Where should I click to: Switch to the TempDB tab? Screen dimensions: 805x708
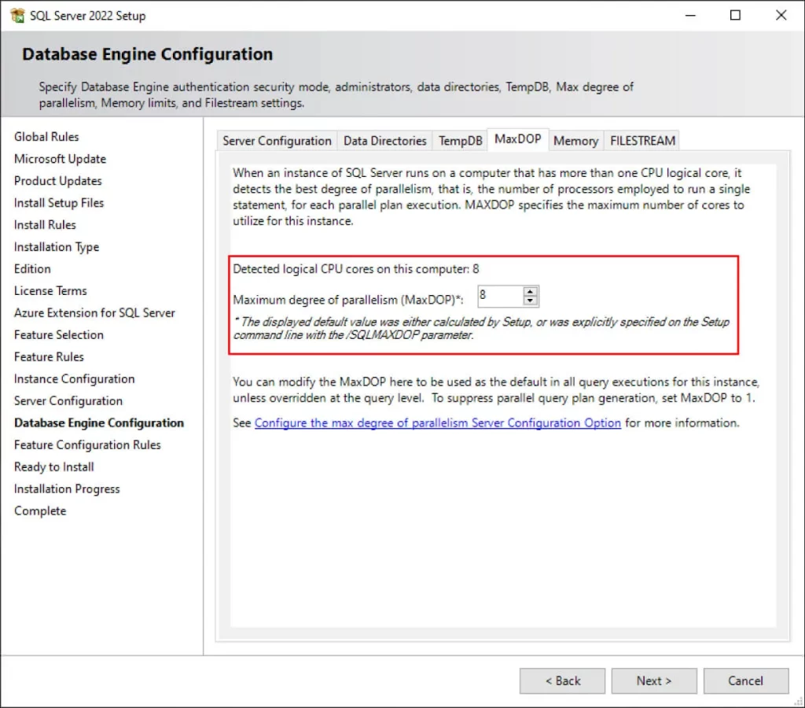click(x=459, y=140)
